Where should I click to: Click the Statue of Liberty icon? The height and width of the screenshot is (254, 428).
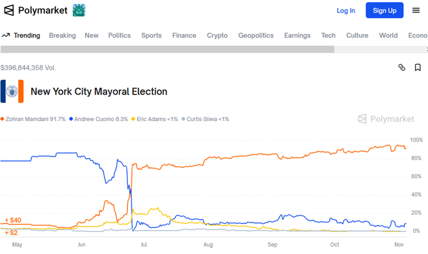point(79,10)
